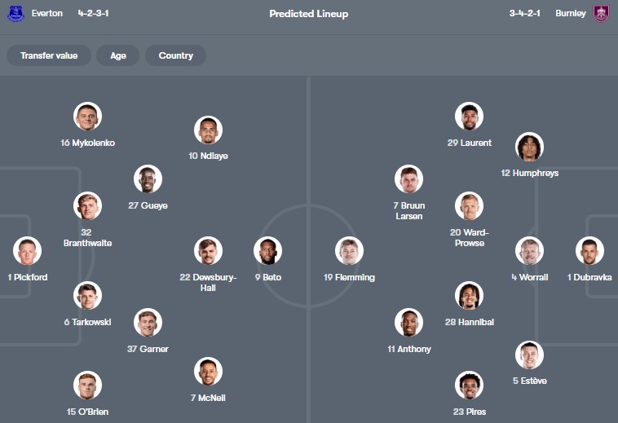Open Dewsbury-Hall's player photo
This screenshot has height=423, width=618.
[208, 251]
